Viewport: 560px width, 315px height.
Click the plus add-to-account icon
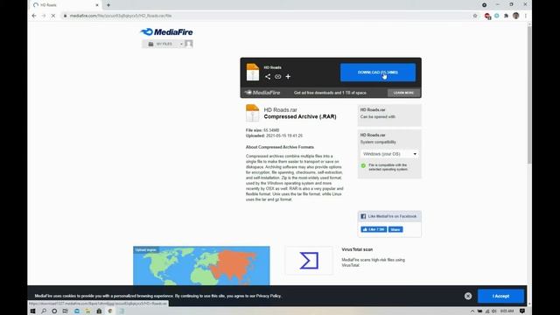(x=288, y=76)
